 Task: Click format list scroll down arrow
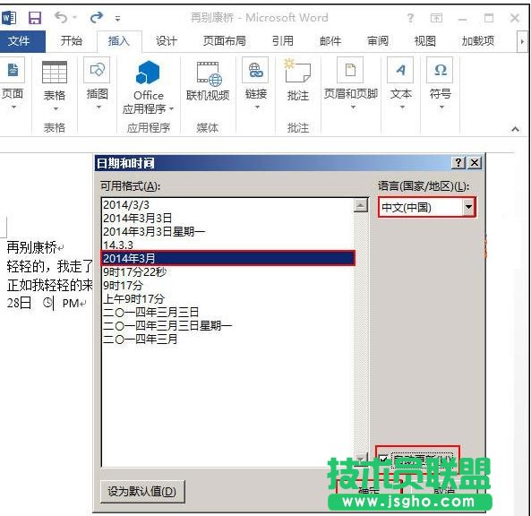pos(361,459)
